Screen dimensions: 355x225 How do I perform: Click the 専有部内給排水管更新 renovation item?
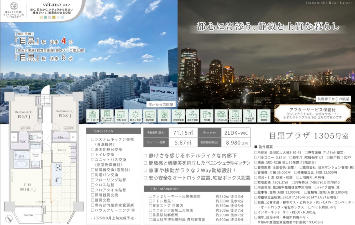[x=113, y=205]
